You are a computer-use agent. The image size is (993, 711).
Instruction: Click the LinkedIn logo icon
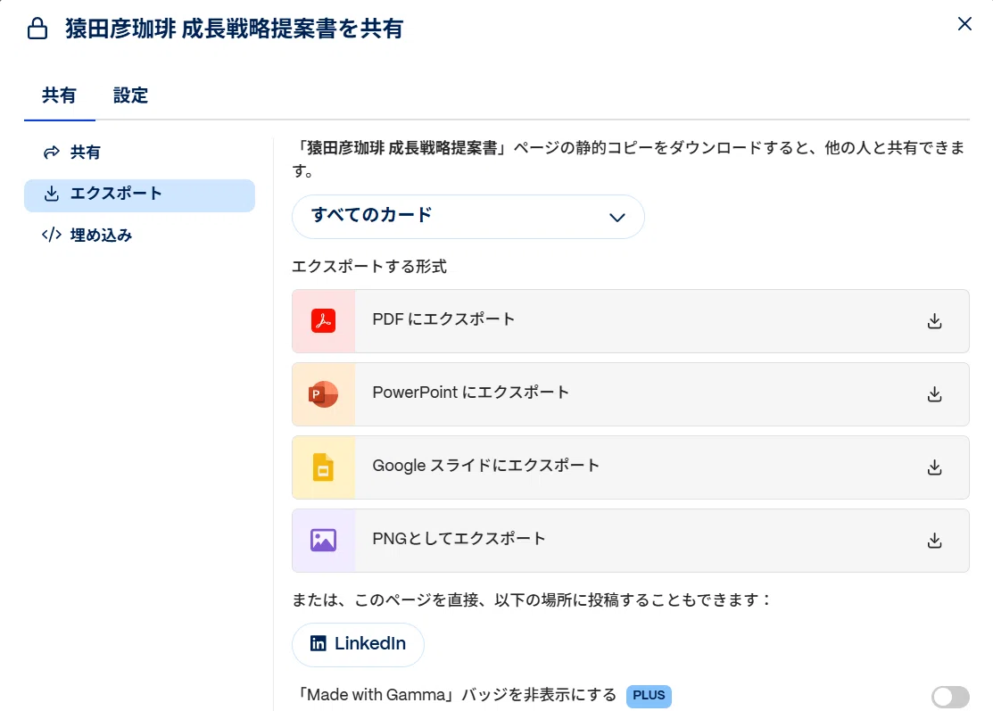(318, 644)
